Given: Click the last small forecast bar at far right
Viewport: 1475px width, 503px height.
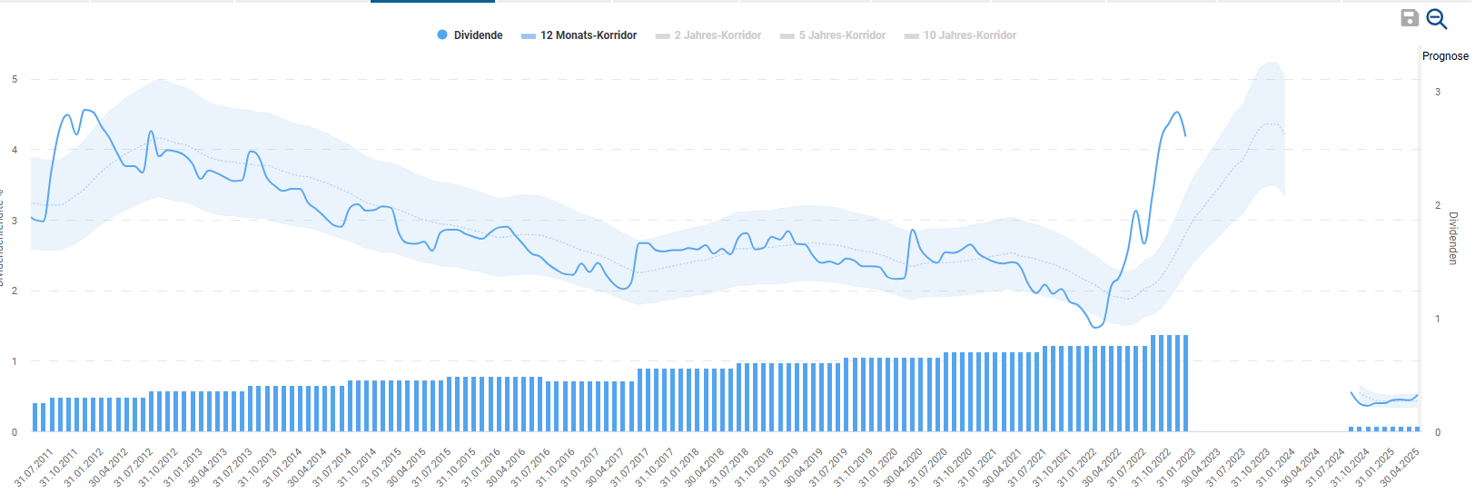Looking at the screenshot, I should [x=1416, y=429].
